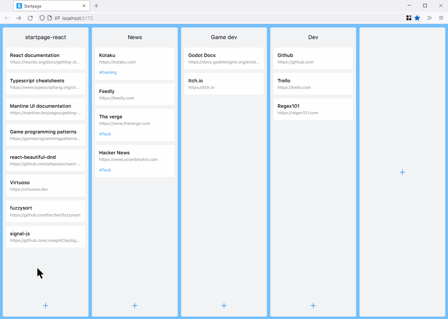Click the https://virtuoso.dev URL text

pos(29,189)
